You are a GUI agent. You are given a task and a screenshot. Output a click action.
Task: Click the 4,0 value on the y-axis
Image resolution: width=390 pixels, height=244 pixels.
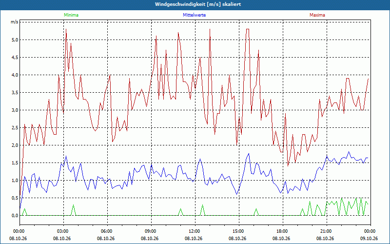point(15,75)
